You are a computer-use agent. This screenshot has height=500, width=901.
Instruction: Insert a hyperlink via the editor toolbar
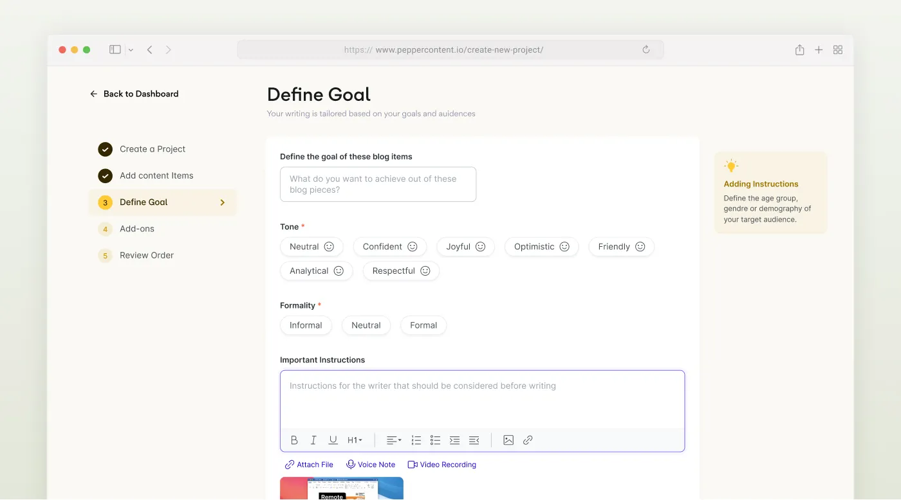pos(528,440)
